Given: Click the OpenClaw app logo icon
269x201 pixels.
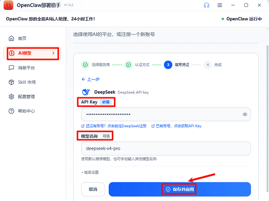Looking at the screenshot, I should [x=8, y=5].
